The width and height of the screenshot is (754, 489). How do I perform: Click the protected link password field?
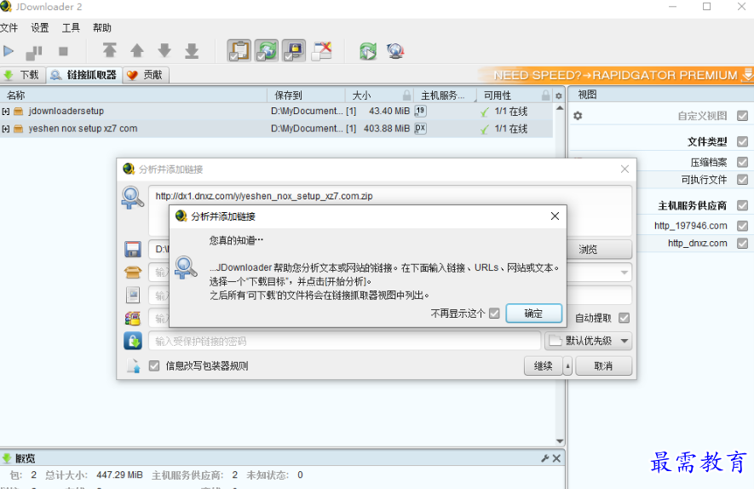pyautogui.click(x=344, y=341)
